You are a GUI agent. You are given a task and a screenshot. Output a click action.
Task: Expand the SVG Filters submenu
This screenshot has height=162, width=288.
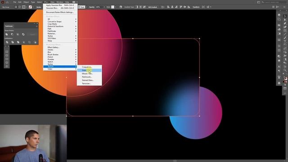click(60, 38)
